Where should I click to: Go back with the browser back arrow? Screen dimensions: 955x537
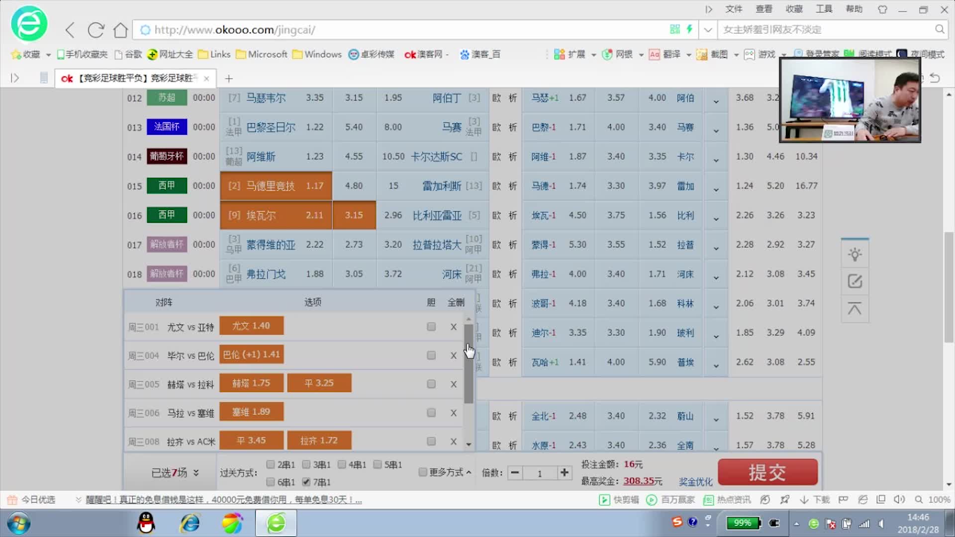(70, 30)
